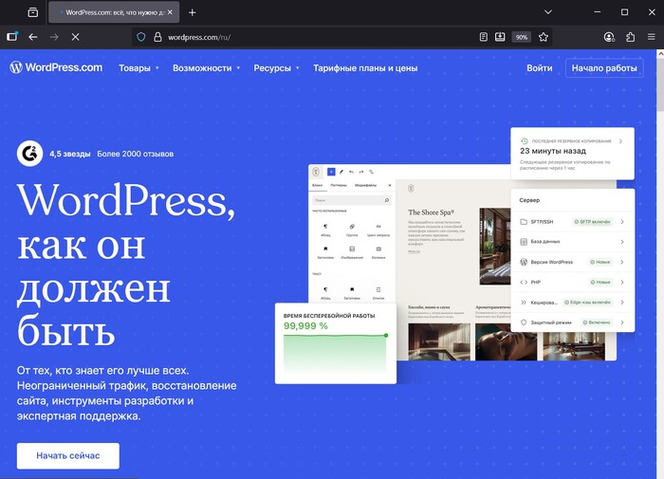Click the address bar URL
Image resolution: width=664 pixels, height=479 pixels.
coord(199,37)
